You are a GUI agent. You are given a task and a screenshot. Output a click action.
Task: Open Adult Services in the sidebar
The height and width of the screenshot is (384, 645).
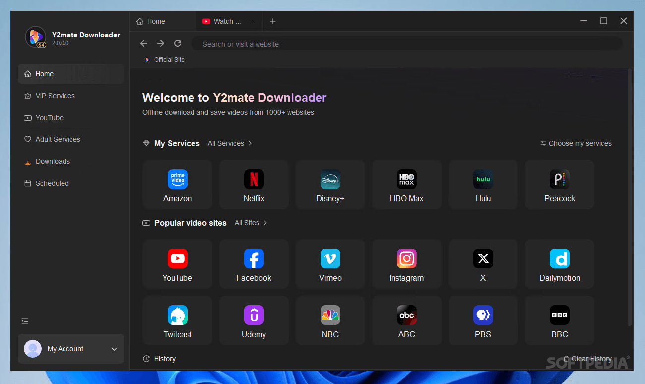[x=71, y=139]
